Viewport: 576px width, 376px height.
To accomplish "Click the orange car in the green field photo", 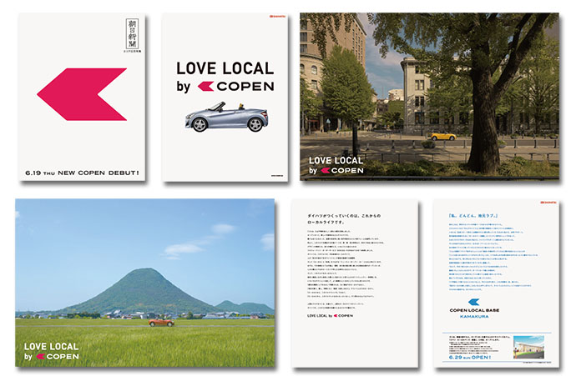I will 161,323.
